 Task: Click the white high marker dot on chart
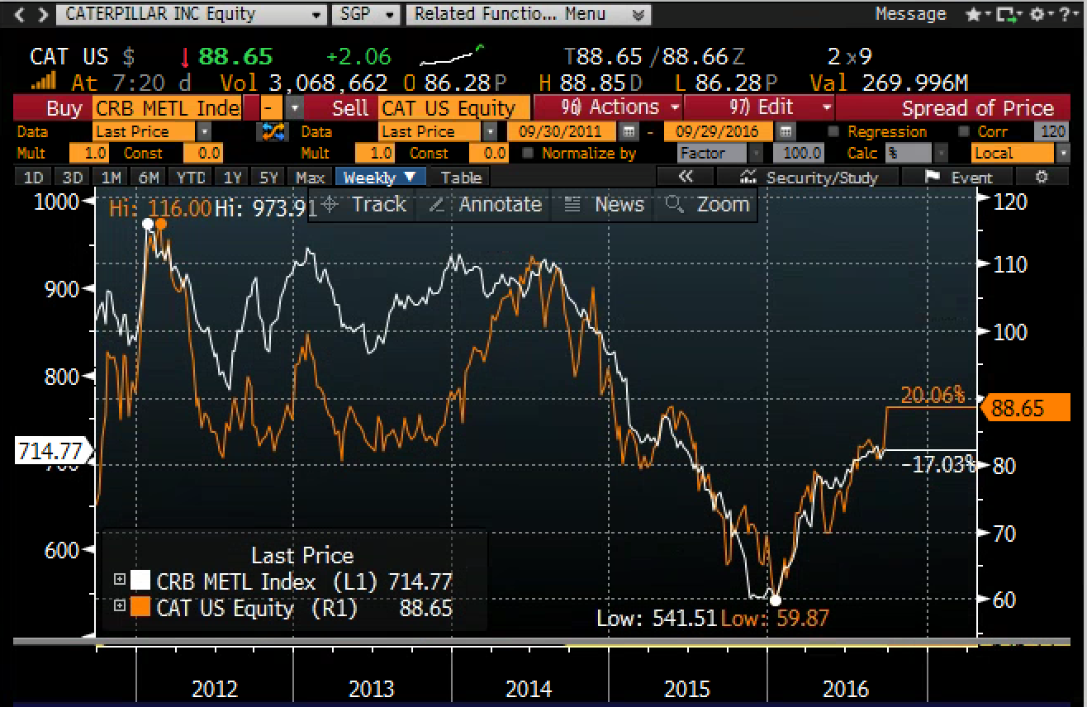point(148,224)
